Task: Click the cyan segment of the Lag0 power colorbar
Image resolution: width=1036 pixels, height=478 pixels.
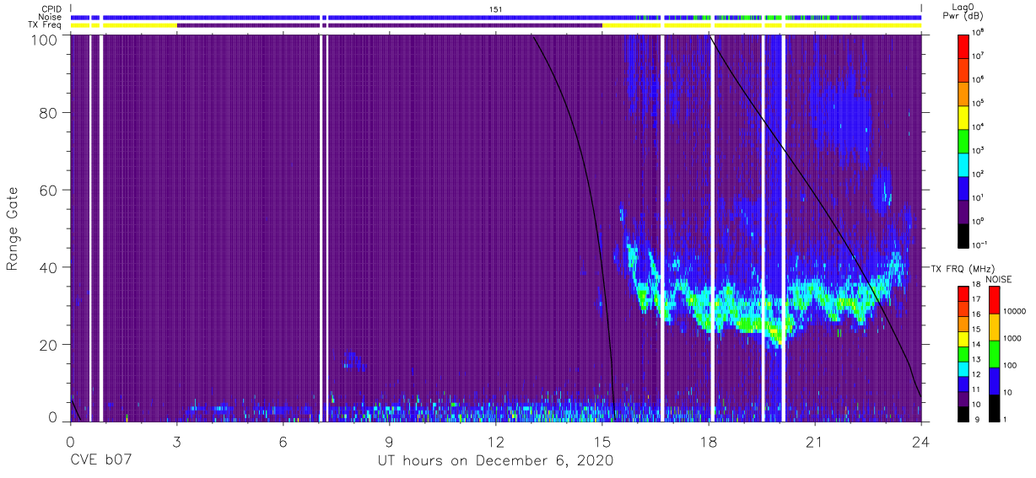Action: click(x=964, y=164)
